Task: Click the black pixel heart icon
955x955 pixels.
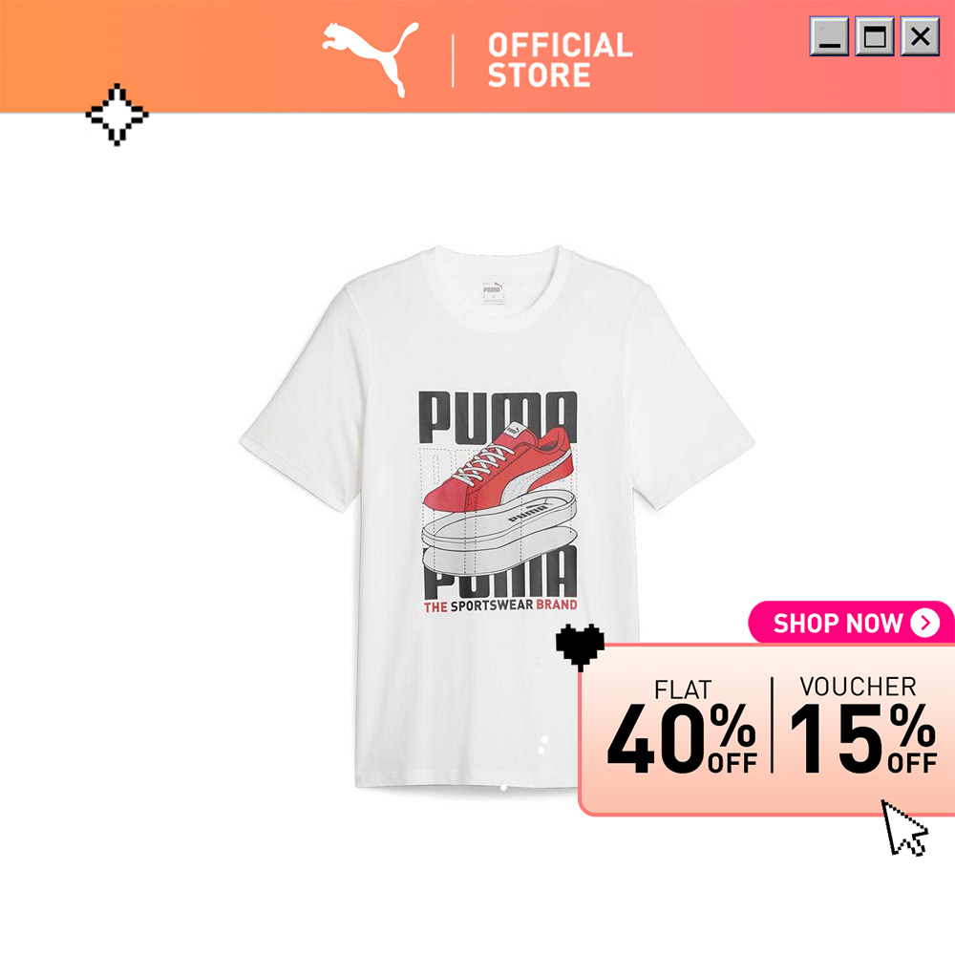Action: point(580,647)
